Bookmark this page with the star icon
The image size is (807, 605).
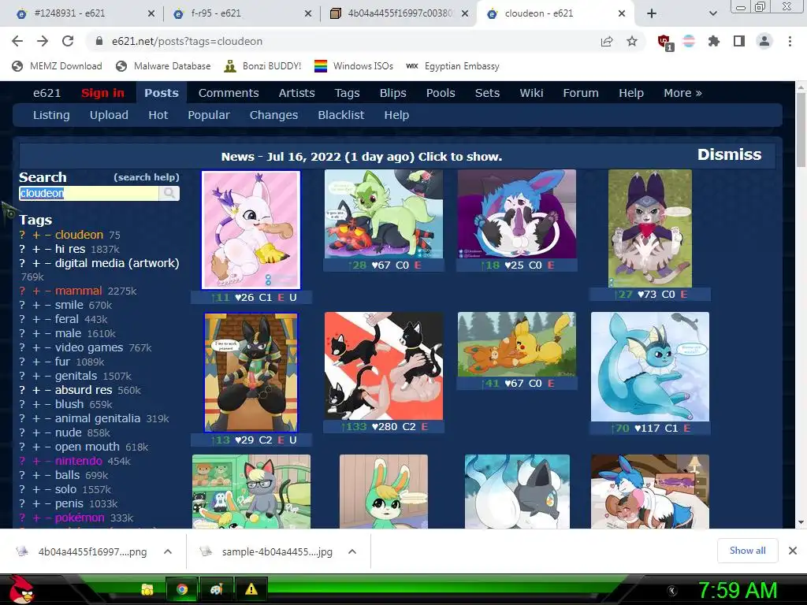[632, 41]
